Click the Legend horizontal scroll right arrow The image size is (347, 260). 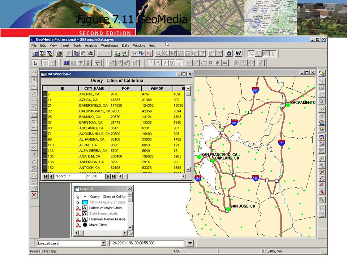125,233
